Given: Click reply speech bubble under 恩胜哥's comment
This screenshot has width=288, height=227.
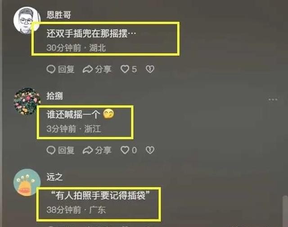Looking at the screenshot, I should point(51,69).
